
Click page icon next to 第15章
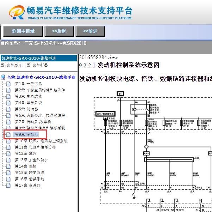pos(8,173)
